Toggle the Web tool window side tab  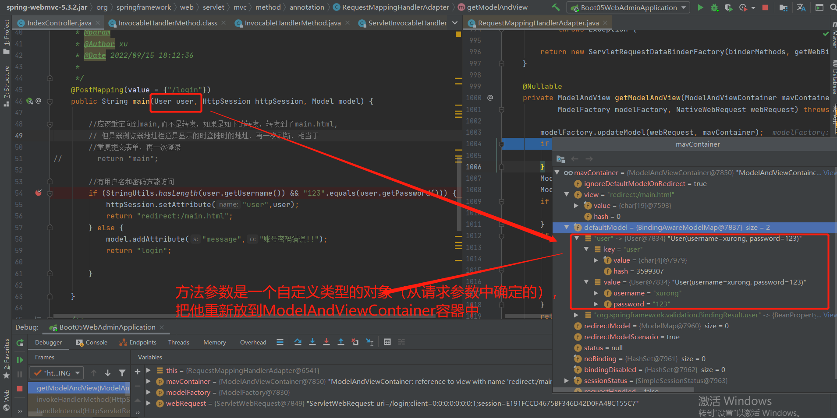point(6,400)
